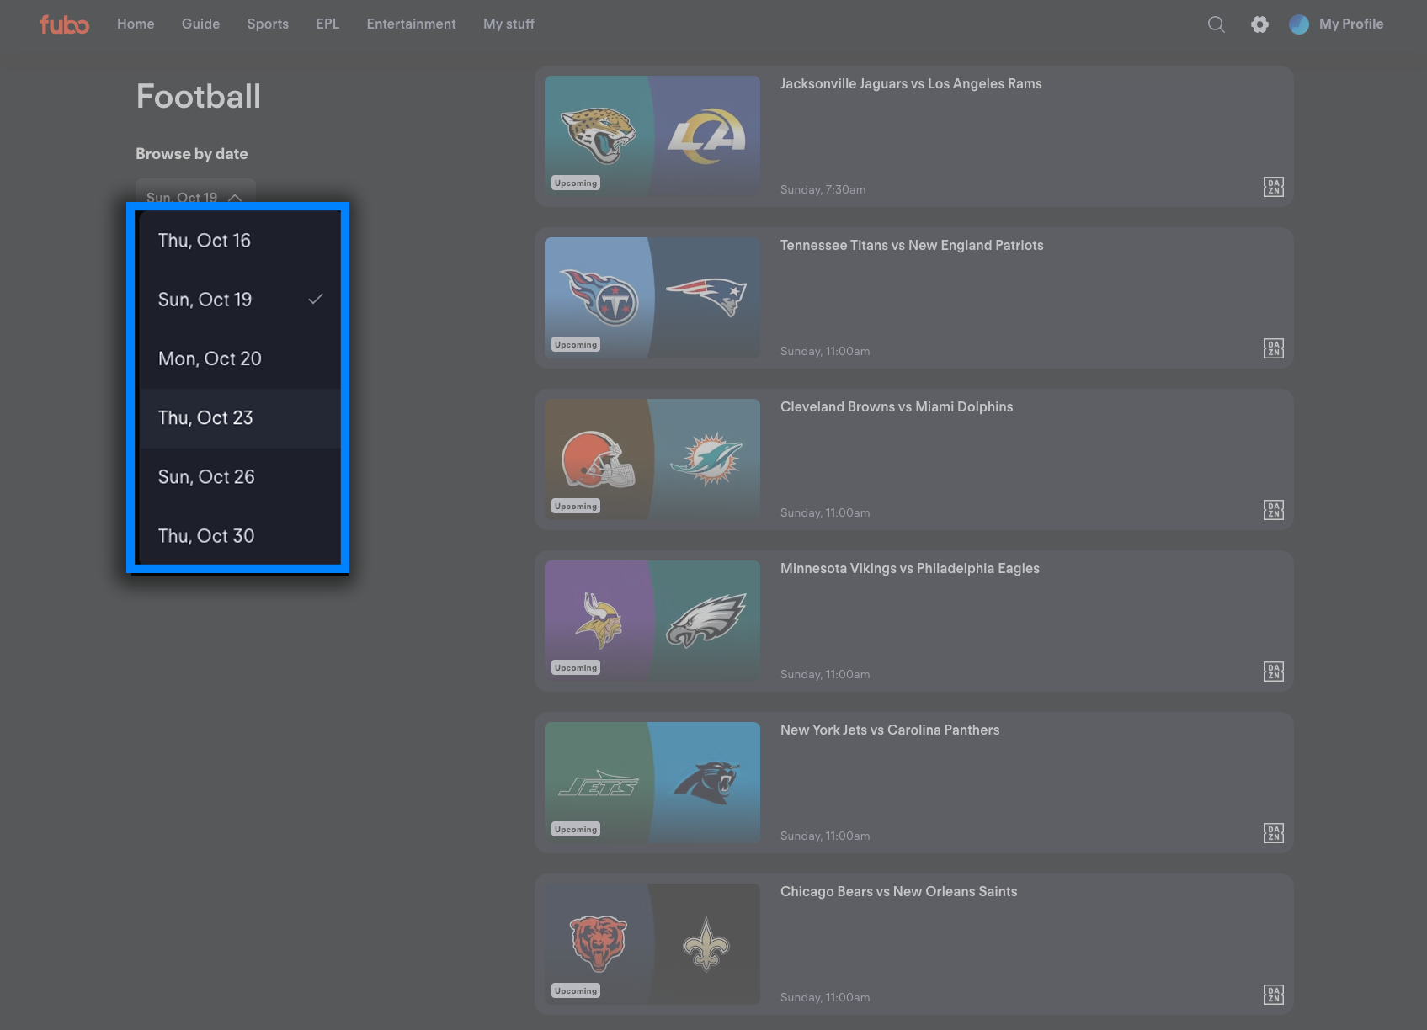Screen dimensions: 1427x1030
Task: Click Upcoming badge on Titans vs Patriots
Action: pyautogui.click(x=576, y=345)
